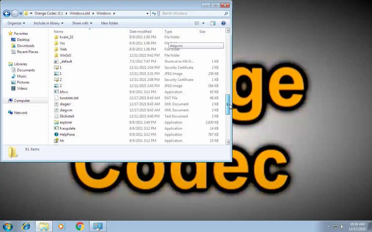Click Orange Codec (C:) breadcrumb
Screen dimensions: 372x232
click(x=49, y=13)
